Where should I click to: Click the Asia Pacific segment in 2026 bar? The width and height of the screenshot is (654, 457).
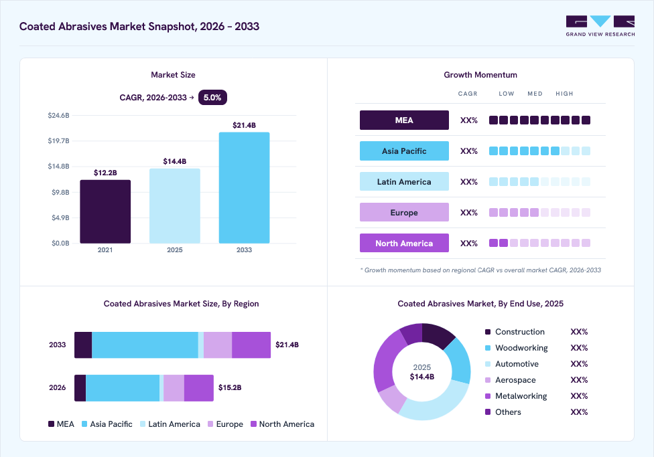tap(123, 388)
